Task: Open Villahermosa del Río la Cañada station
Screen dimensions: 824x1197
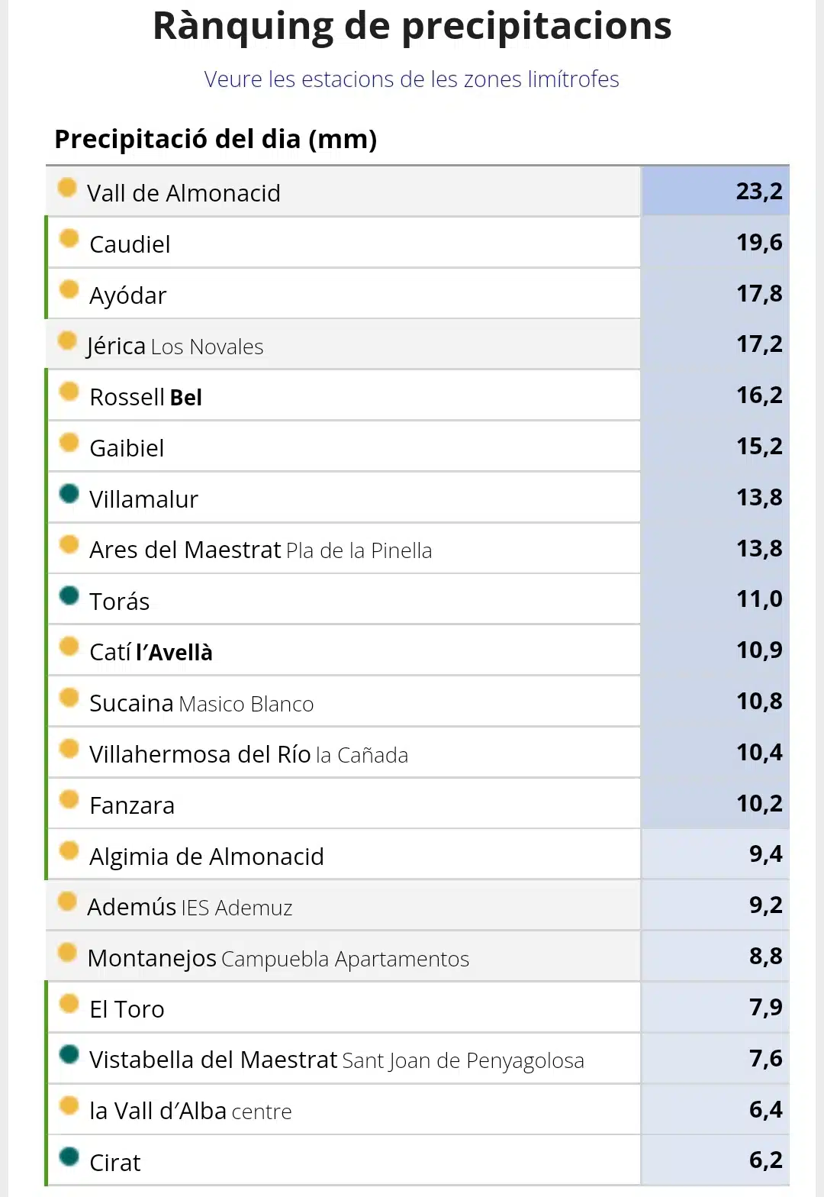Action: [x=249, y=754]
